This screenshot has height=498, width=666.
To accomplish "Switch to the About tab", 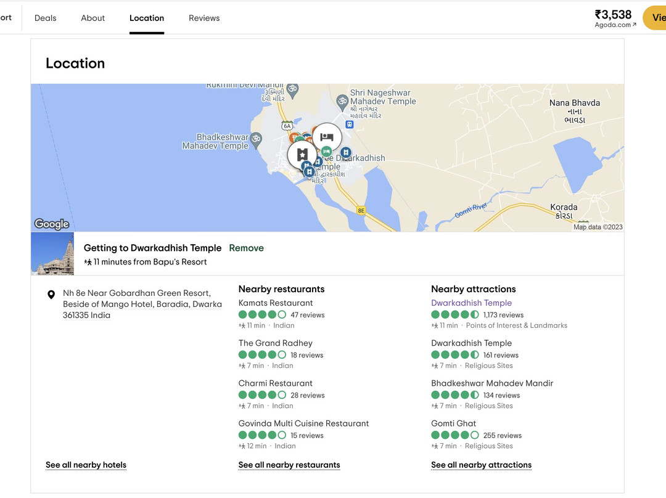I will (93, 18).
